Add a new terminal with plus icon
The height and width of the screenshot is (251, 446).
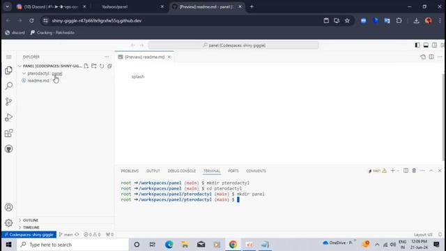click(x=392, y=171)
